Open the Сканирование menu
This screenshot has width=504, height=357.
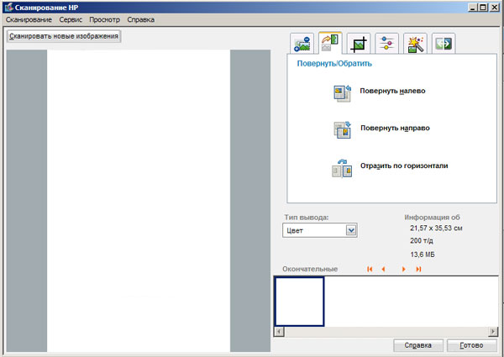29,19
